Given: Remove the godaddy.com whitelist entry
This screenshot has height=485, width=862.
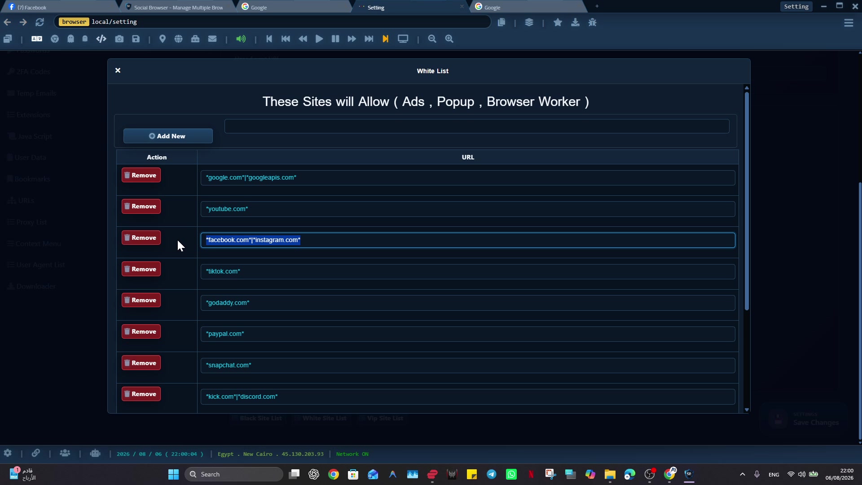Looking at the screenshot, I should click(141, 300).
